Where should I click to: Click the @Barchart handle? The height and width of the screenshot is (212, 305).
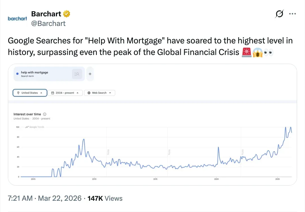pos(48,23)
